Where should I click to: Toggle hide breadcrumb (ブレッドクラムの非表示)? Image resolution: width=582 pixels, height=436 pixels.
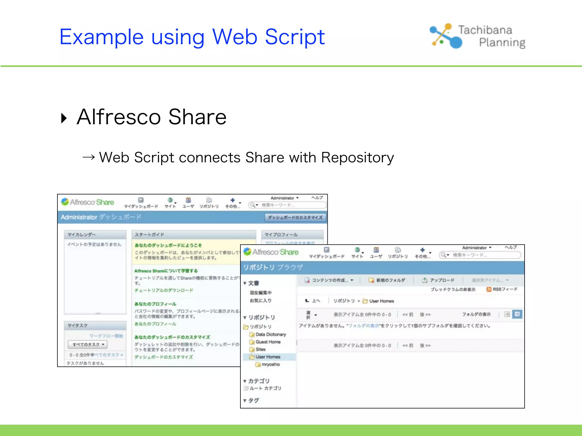(453, 289)
